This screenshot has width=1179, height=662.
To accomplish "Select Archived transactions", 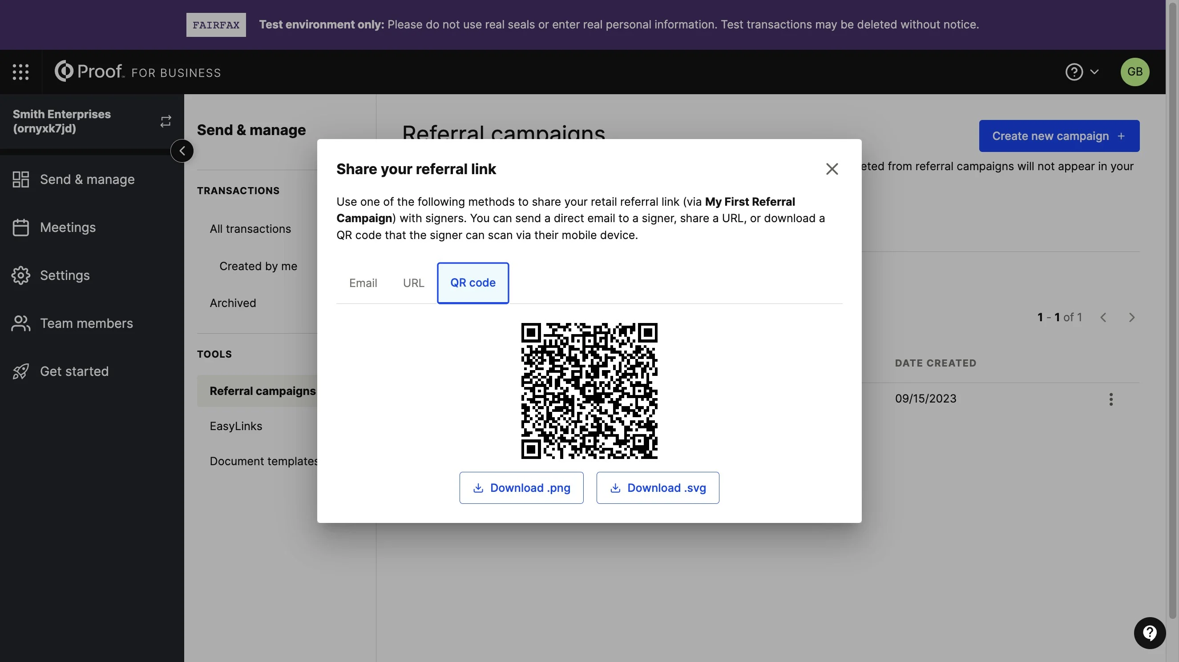I will [x=233, y=303].
